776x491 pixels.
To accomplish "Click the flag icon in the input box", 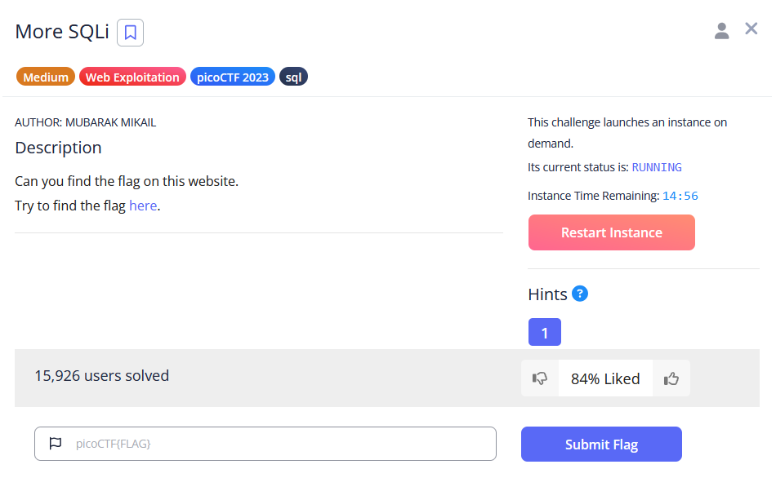I will pos(56,444).
